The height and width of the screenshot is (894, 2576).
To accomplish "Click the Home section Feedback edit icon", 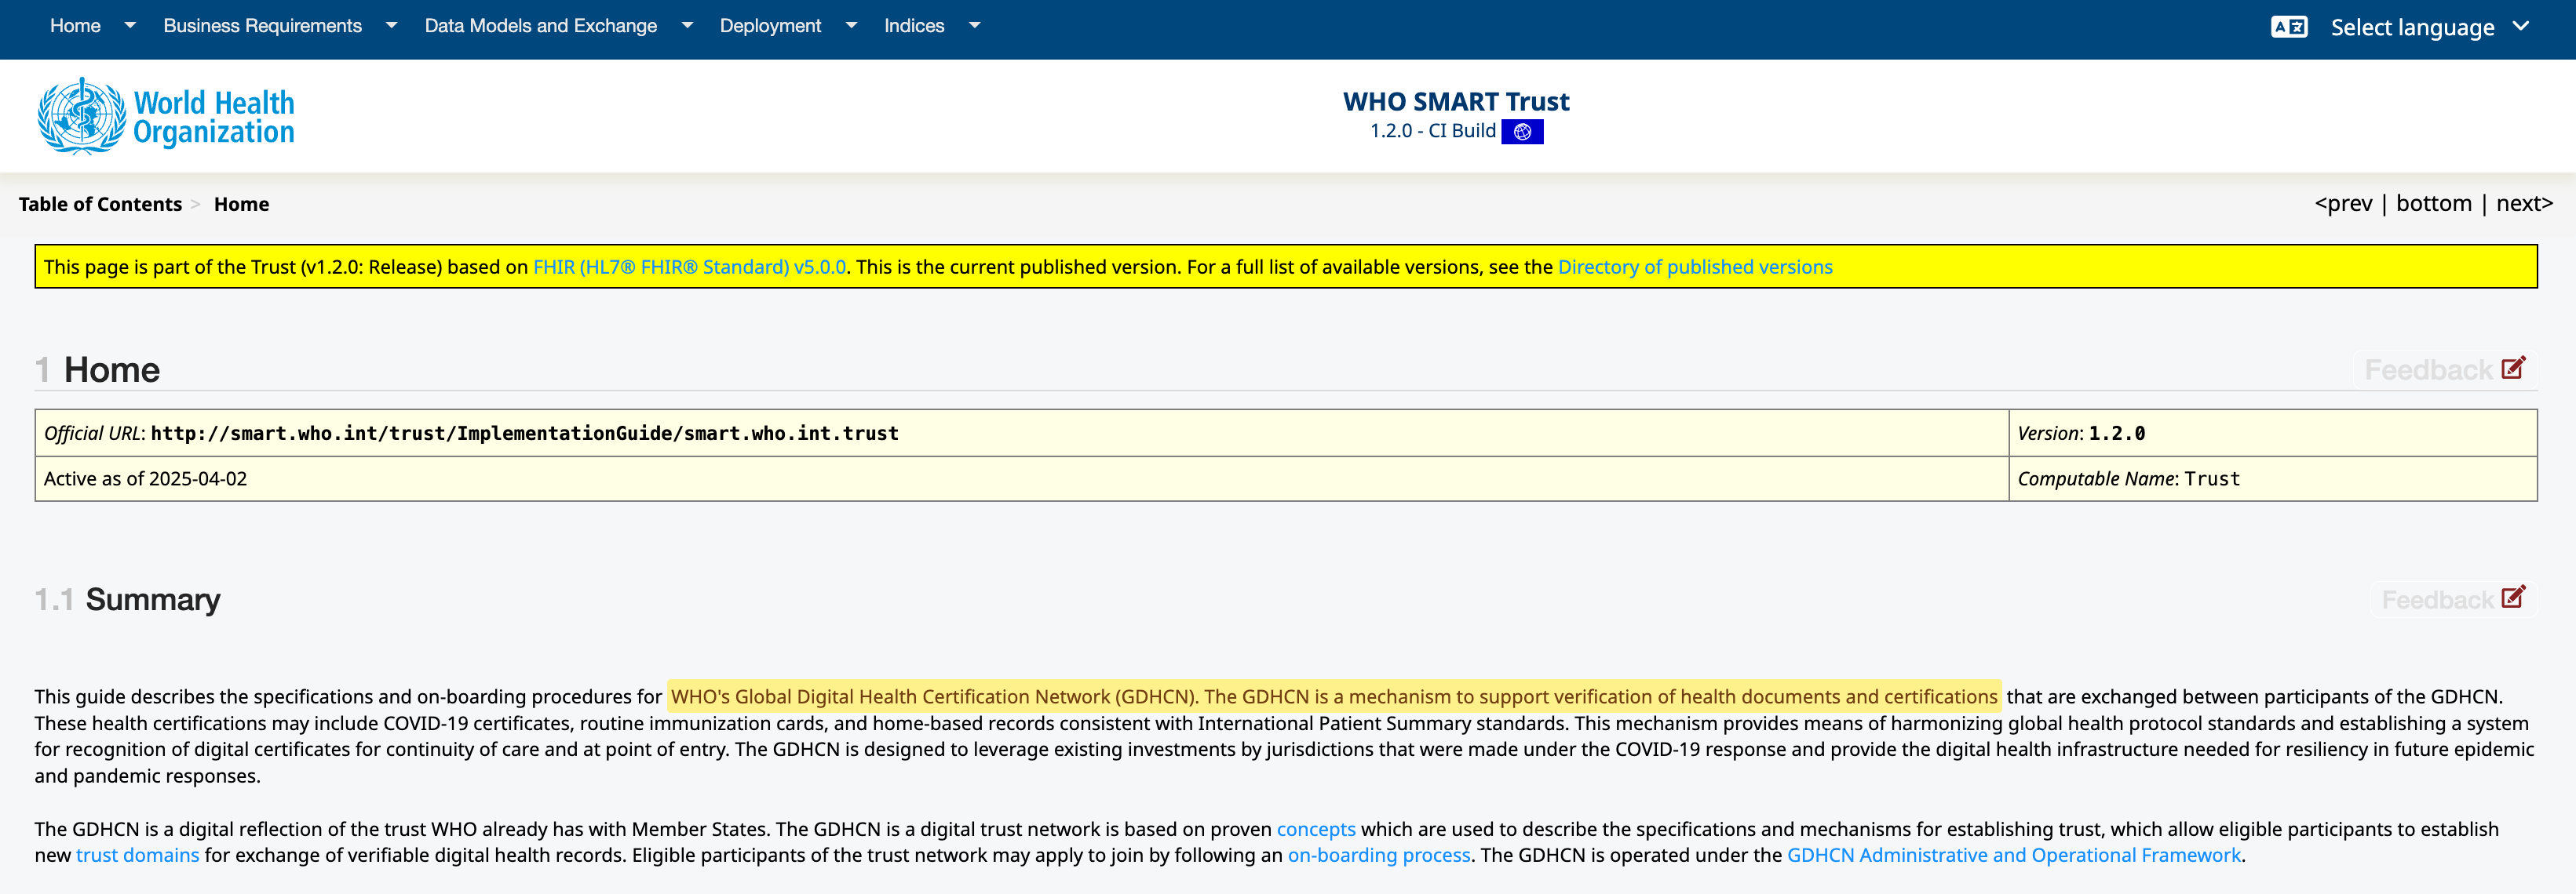I will [2512, 369].
